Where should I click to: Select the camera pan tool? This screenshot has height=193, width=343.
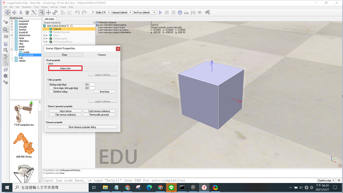(7, 12)
